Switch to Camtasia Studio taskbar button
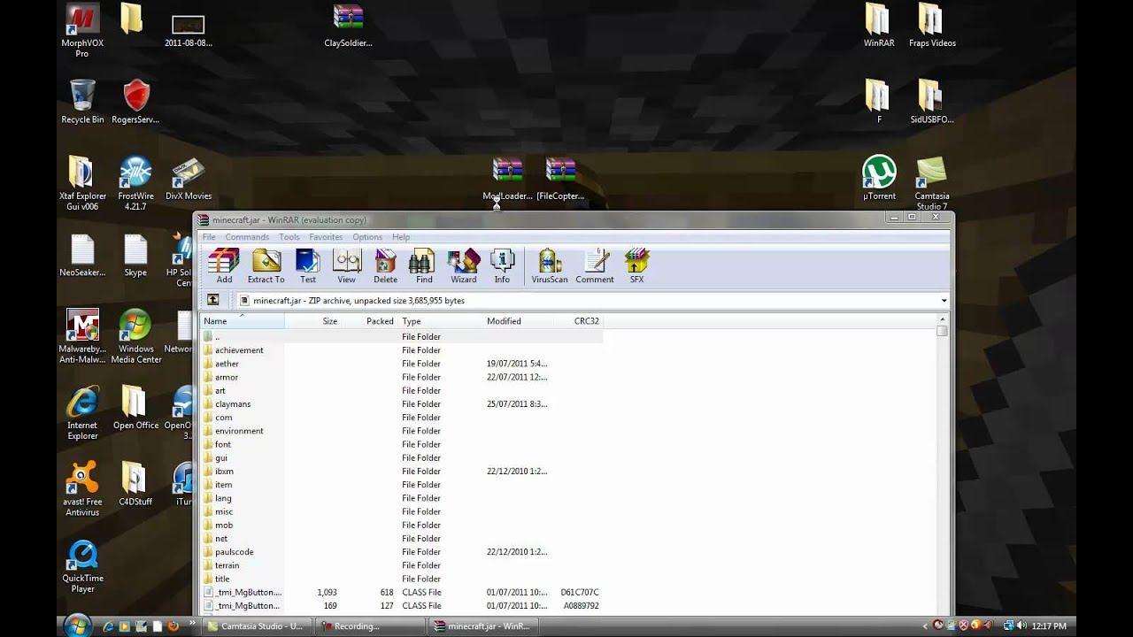The height and width of the screenshot is (637, 1133). (258, 626)
